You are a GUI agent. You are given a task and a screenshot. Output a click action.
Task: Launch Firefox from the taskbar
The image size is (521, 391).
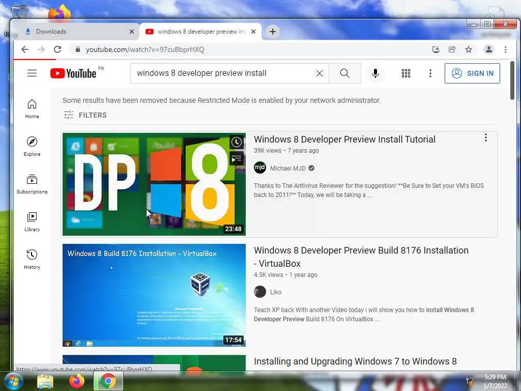pos(76,381)
